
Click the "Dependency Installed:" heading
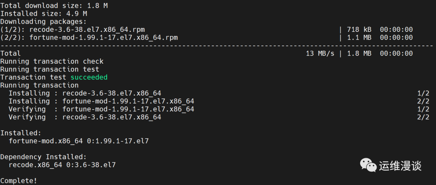click(x=44, y=157)
